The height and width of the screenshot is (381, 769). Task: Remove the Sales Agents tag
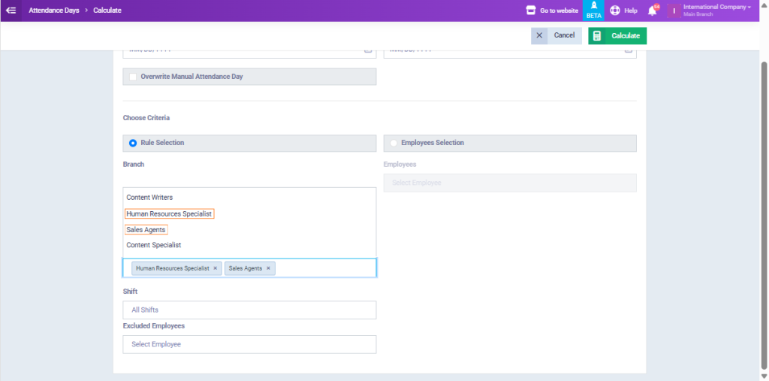pos(268,268)
